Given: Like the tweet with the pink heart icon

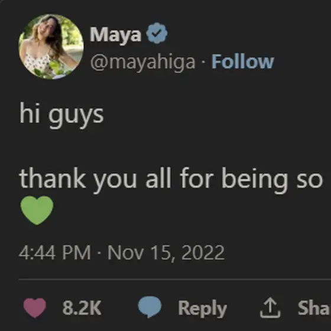Looking at the screenshot, I should pyautogui.click(x=35, y=308).
